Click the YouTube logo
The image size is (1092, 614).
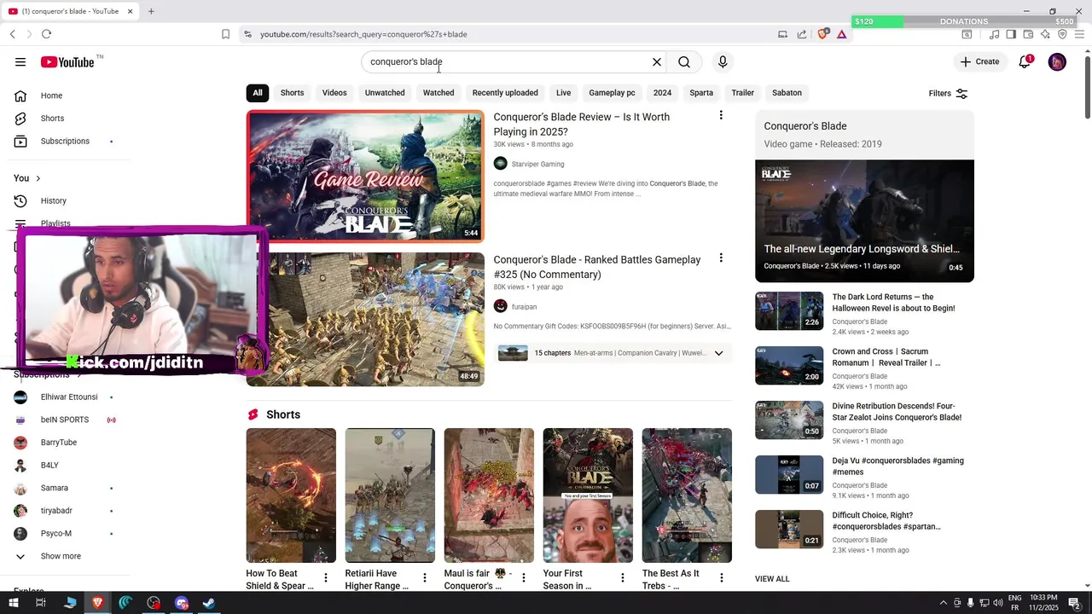[67, 62]
